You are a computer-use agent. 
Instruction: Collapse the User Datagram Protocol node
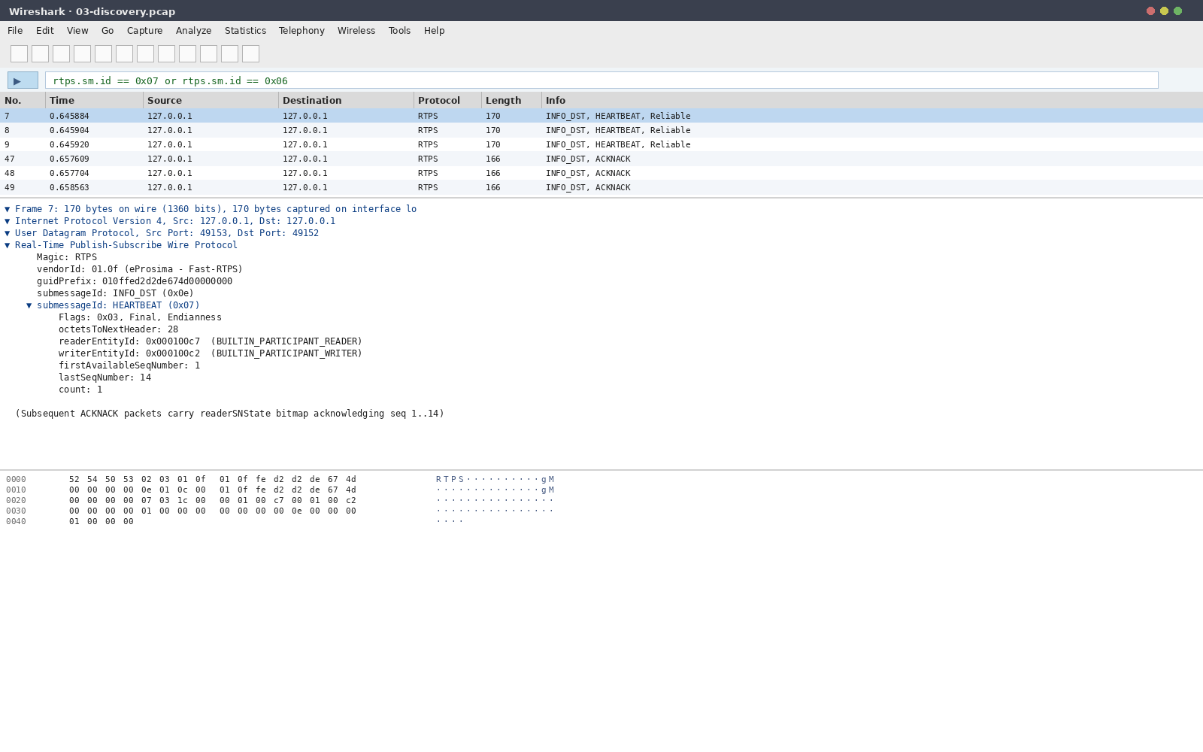tap(8, 233)
